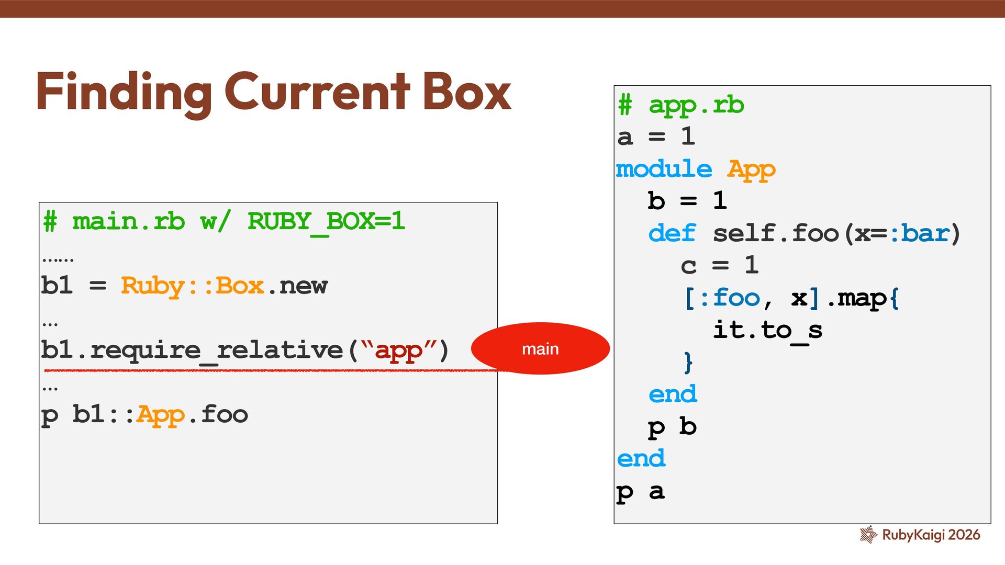Click Ruby::Box in the b1 assignment
The image size is (1005, 565).
[192, 286]
